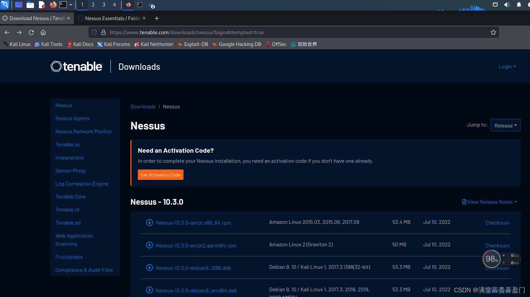Switch to workspace 4
Screen dimensions: 530x297
[x=114, y=5]
